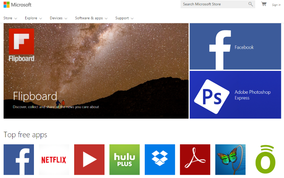This screenshot has width=284, height=178.
Task: Focus the Search Microsoft Store field
Action: click(x=218, y=4)
